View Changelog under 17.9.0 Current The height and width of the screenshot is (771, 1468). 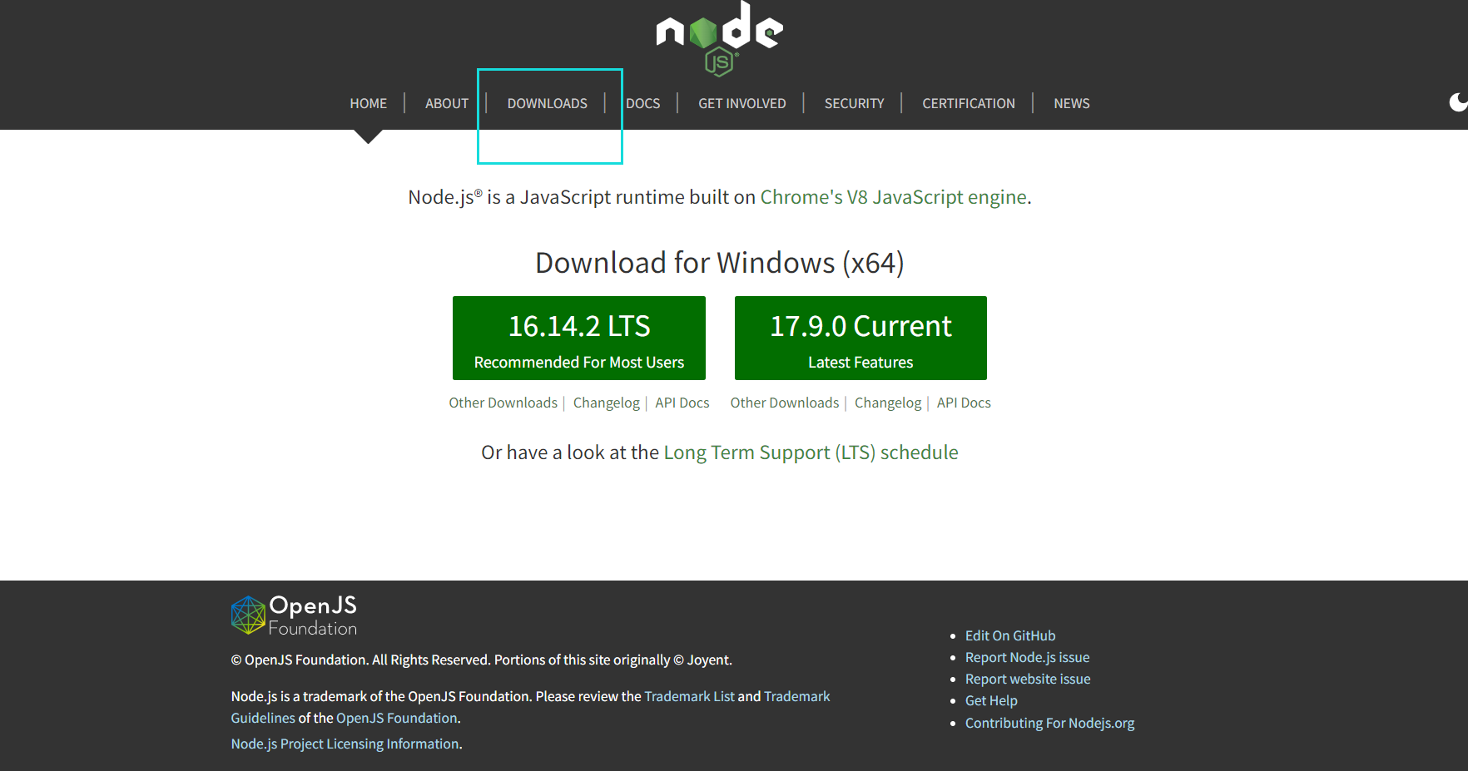pyautogui.click(x=888, y=403)
